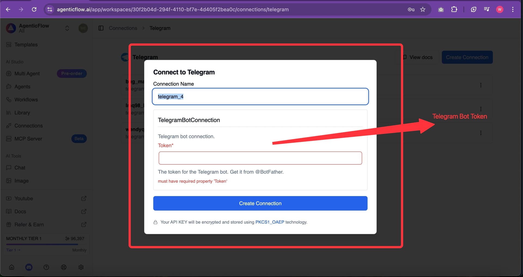Click the Tier 1 arrow link
This screenshot has height=277, width=523.
[13, 250]
